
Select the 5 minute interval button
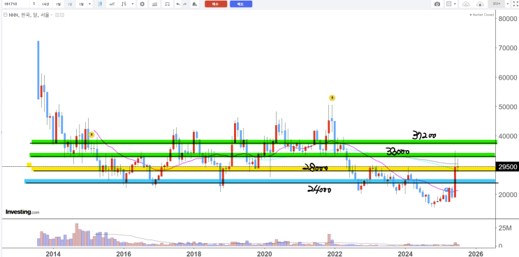[x=34, y=4]
